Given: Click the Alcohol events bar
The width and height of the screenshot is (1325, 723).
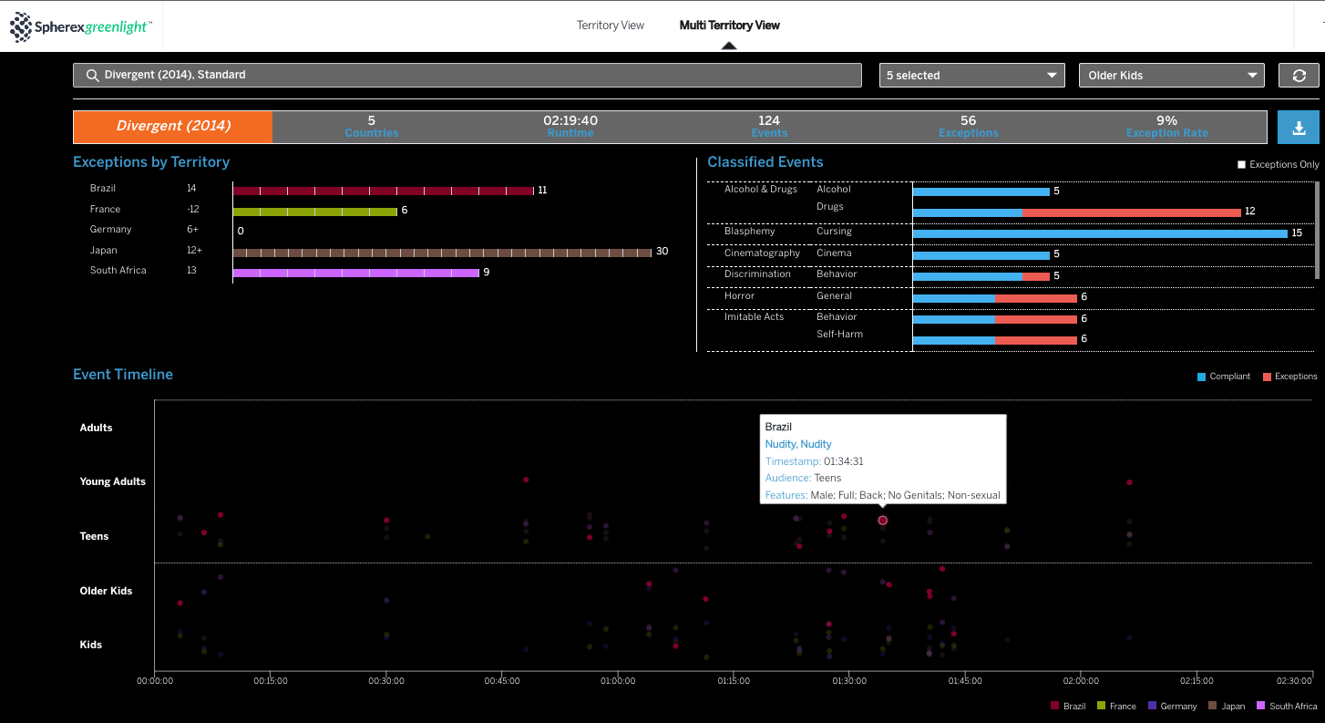Looking at the screenshot, I should pyautogui.click(x=981, y=192).
